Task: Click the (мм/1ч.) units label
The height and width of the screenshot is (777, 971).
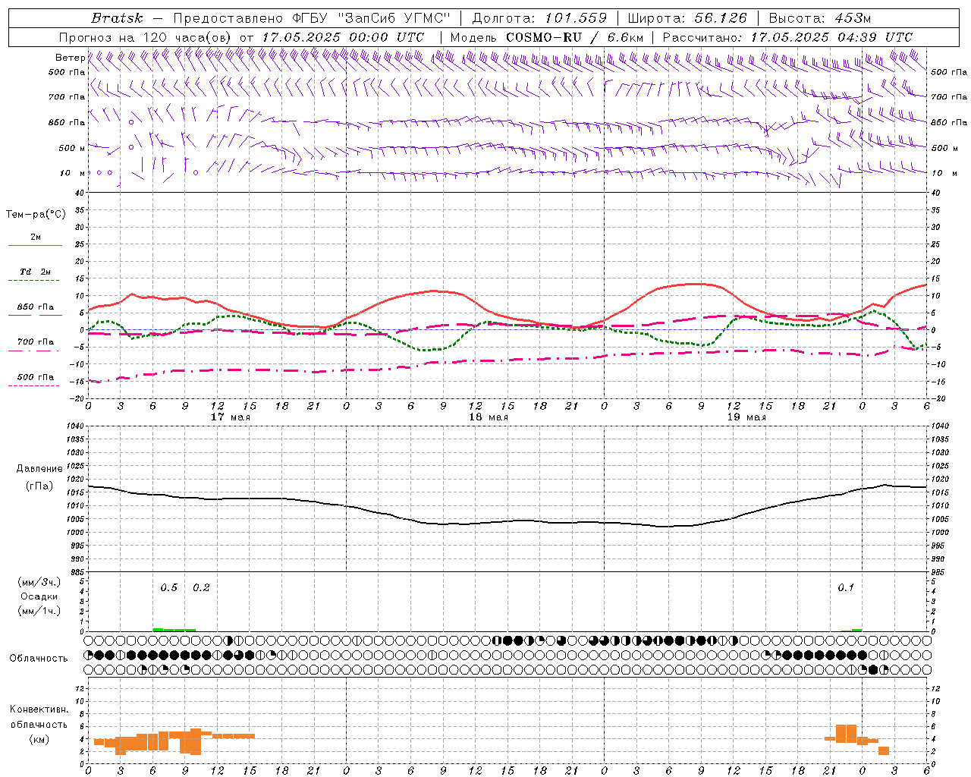Action: (x=39, y=611)
